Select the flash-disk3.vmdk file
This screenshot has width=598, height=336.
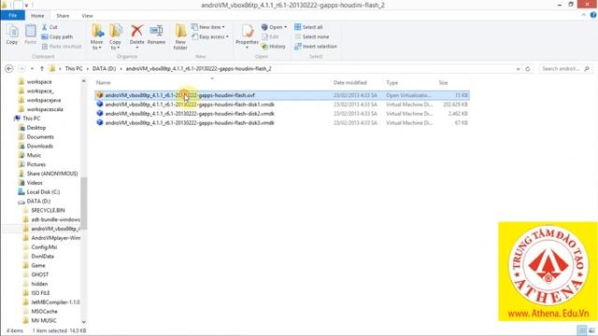click(282, 122)
